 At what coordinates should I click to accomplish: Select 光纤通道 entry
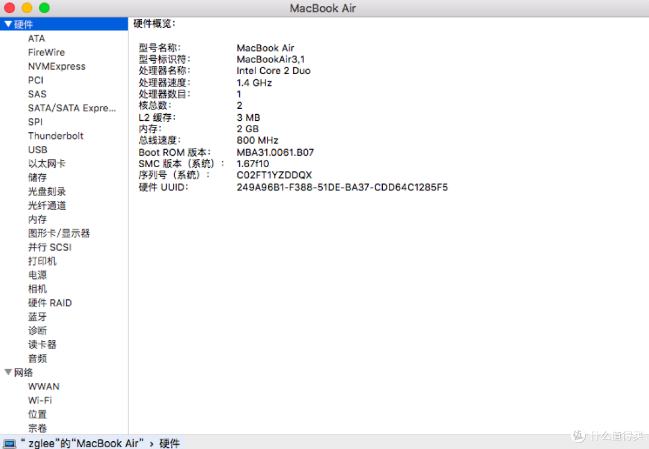[47, 205]
